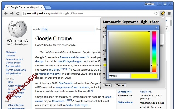175x109 pixels.
Task: Follow the web browser link
Action: [78, 57]
